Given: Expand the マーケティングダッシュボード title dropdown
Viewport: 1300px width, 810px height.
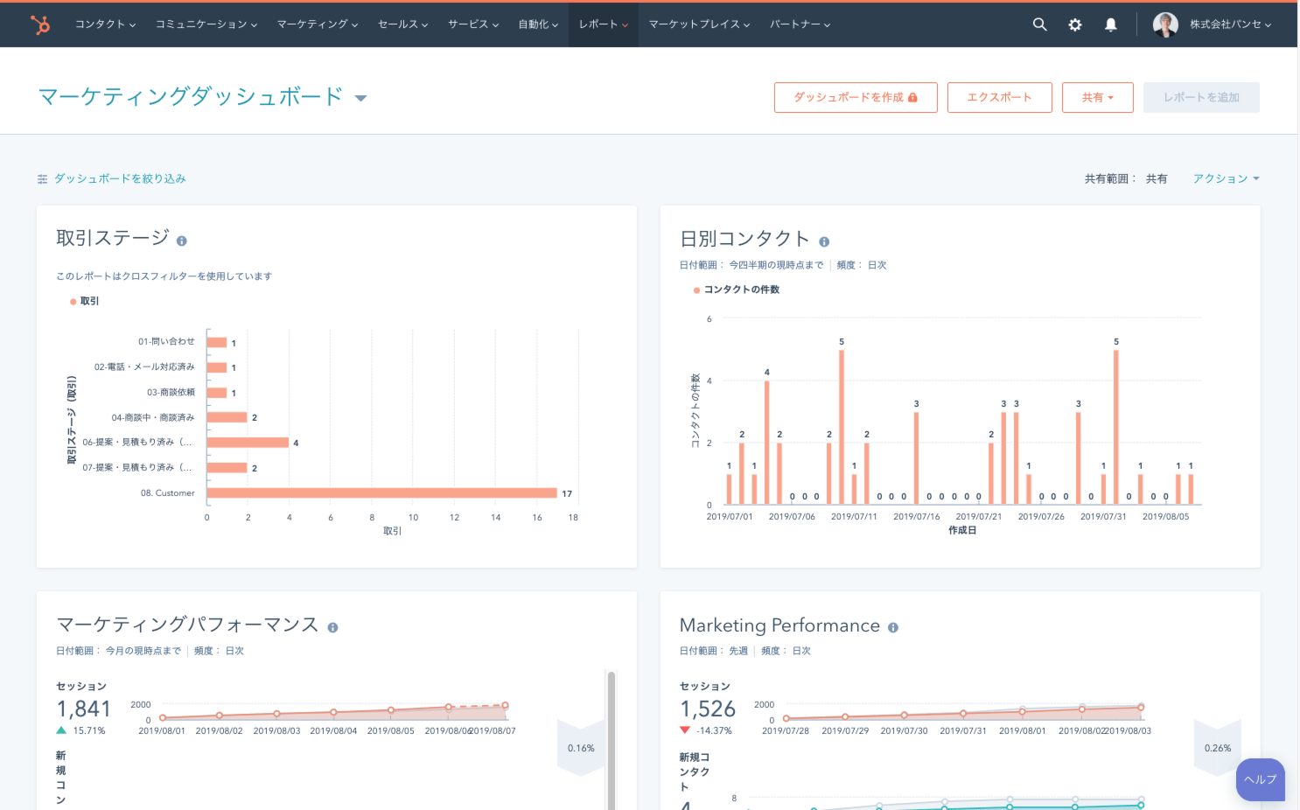Looking at the screenshot, I should pos(360,98).
